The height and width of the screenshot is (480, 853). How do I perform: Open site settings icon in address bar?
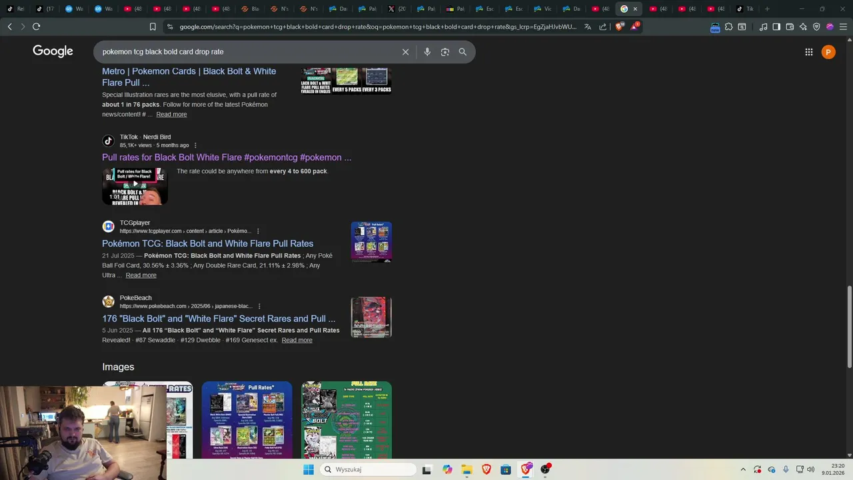170,27
